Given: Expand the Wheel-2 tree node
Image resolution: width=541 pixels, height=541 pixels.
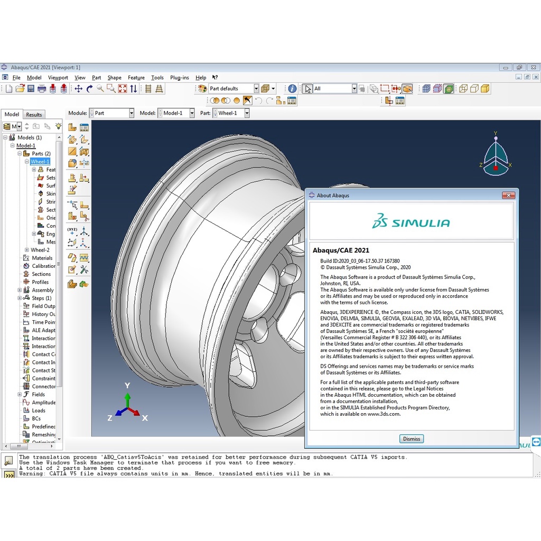Looking at the screenshot, I should (27, 250).
